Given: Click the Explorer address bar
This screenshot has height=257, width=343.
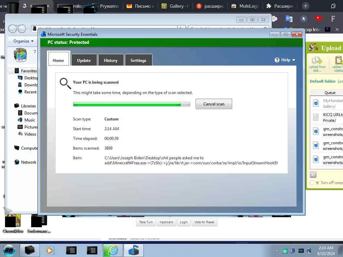Looking at the screenshot, I should (x=105, y=28).
